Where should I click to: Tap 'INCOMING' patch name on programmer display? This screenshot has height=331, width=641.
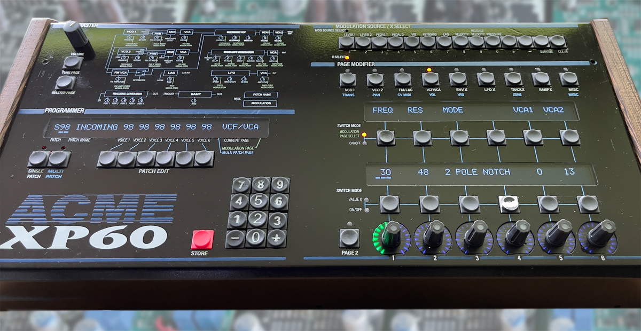[x=97, y=127]
